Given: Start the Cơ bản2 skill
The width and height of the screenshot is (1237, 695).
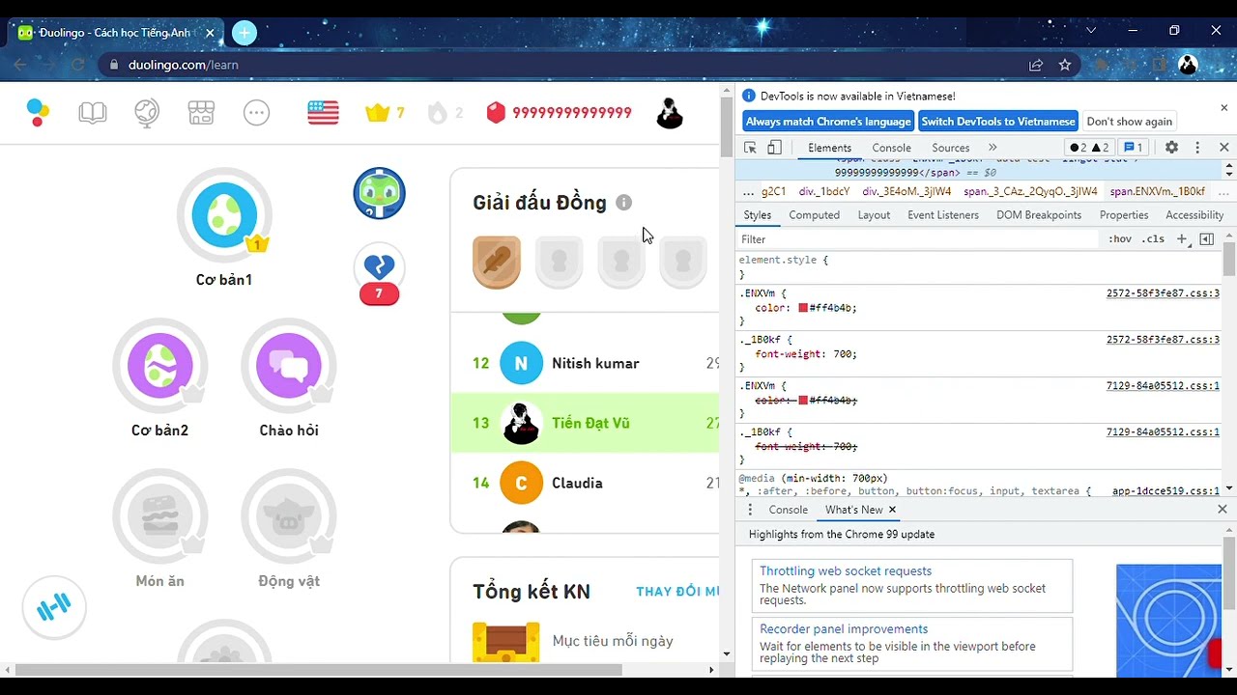Looking at the screenshot, I should coord(159,365).
